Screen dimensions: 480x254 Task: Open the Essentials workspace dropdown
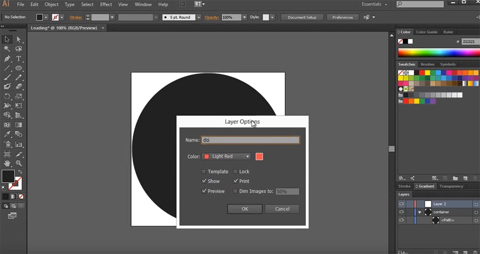374,4
